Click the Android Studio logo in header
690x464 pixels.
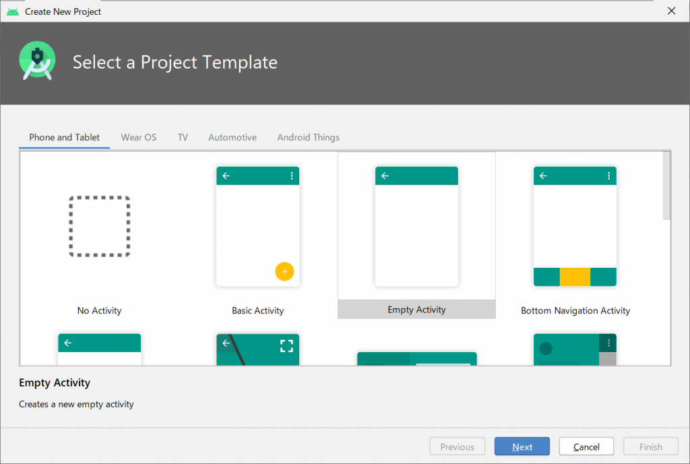(x=37, y=61)
